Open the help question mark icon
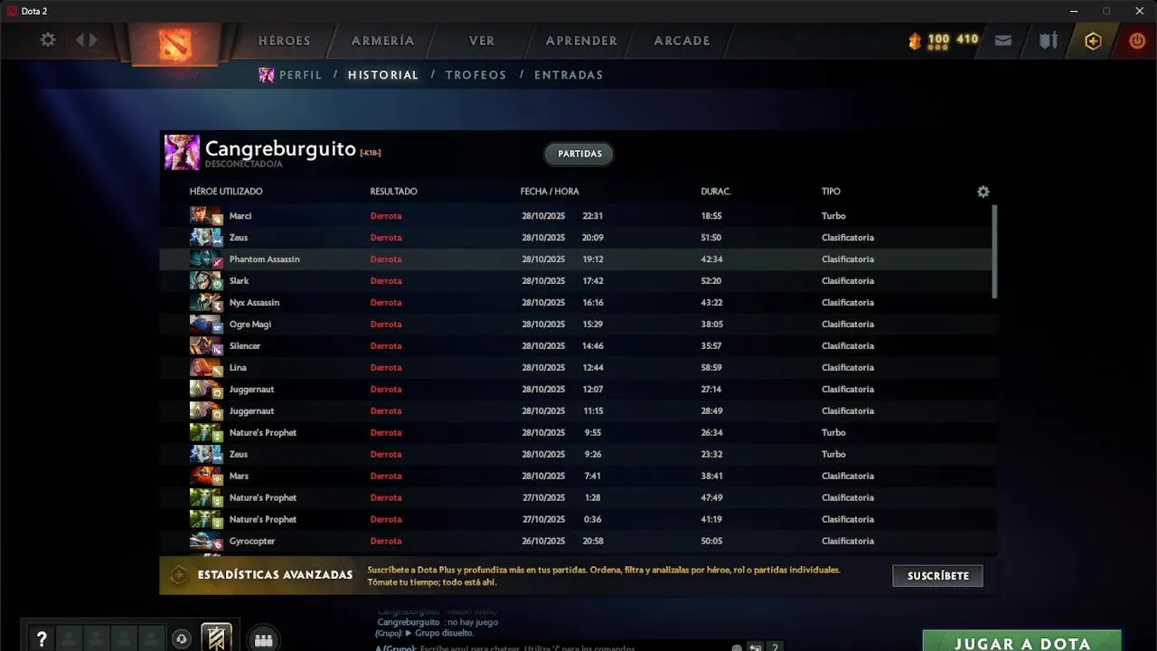Viewport: 1157px width, 651px height. coord(42,639)
